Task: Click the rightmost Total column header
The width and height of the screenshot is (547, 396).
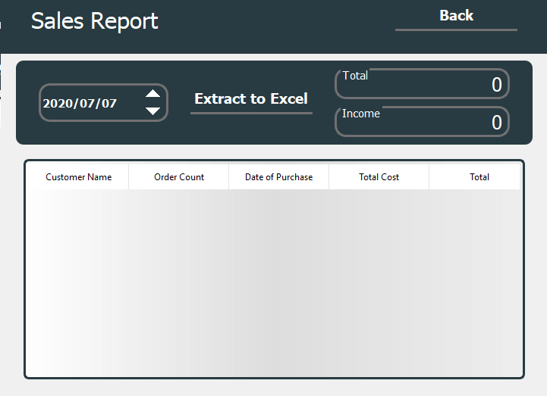Action: click(x=475, y=177)
